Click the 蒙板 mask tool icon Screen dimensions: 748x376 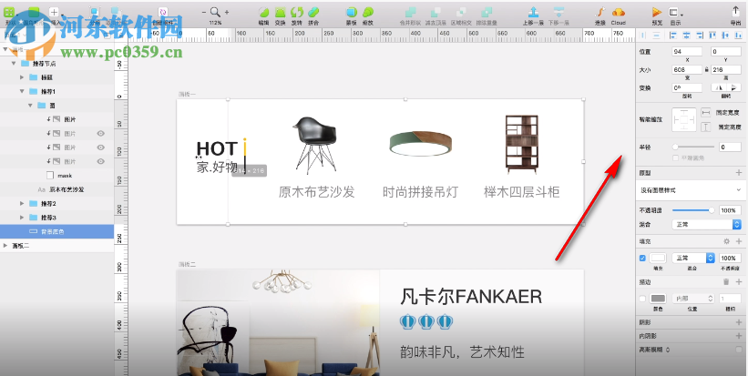[x=352, y=12]
